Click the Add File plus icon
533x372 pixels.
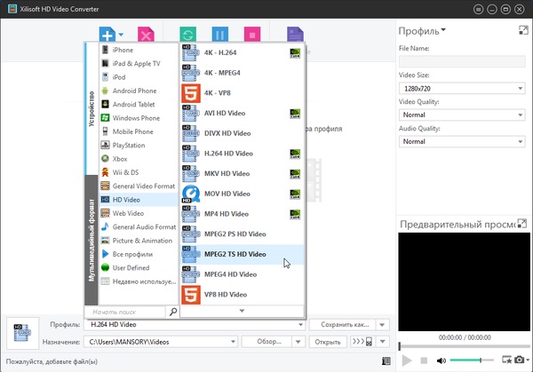point(107,36)
